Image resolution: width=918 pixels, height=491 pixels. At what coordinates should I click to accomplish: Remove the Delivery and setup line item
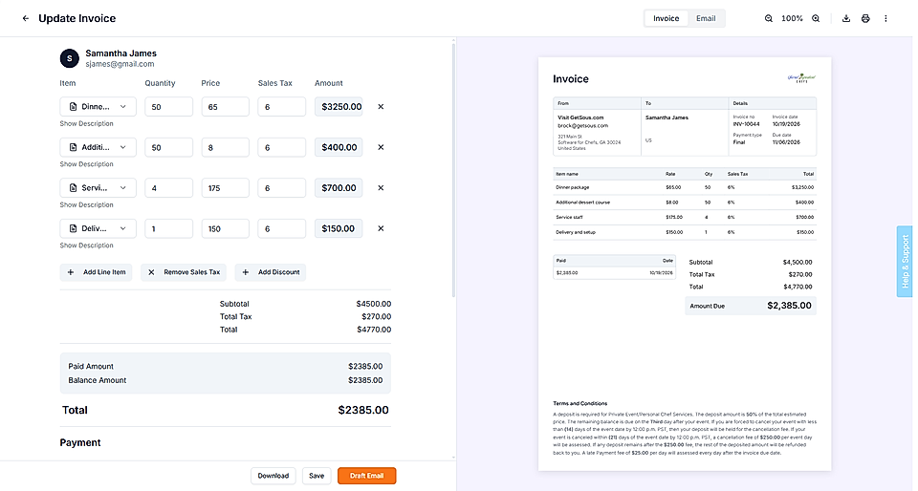381,228
